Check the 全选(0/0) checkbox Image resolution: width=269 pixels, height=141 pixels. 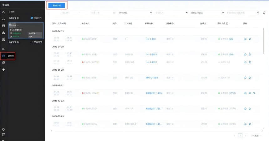tap(32, 42)
